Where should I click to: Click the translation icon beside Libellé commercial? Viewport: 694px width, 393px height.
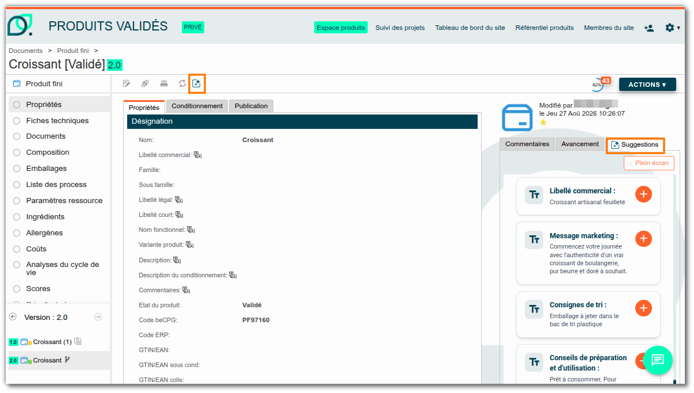(197, 155)
